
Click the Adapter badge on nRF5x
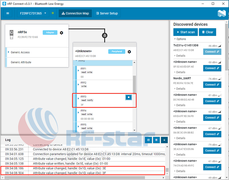[50, 32]
